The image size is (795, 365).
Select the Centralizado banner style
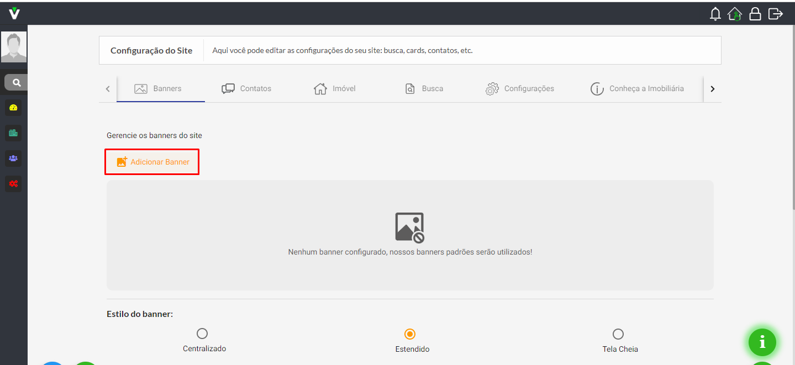202,334
